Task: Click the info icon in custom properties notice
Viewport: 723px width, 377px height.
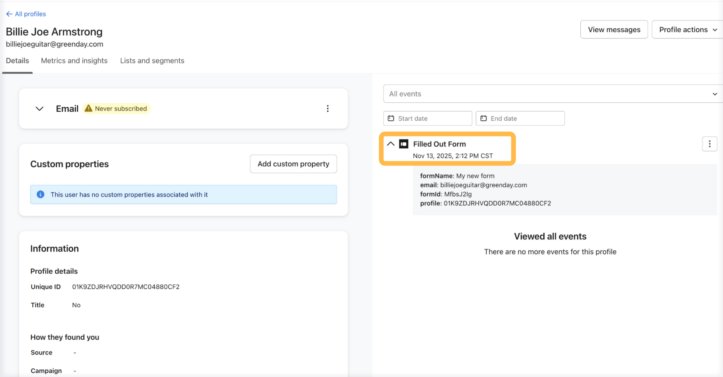Action: point(41,194)
